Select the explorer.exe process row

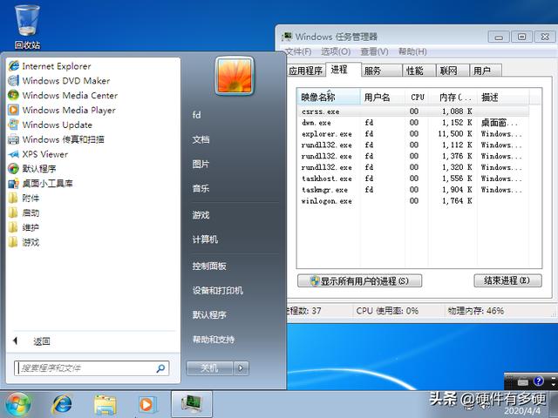412,133
